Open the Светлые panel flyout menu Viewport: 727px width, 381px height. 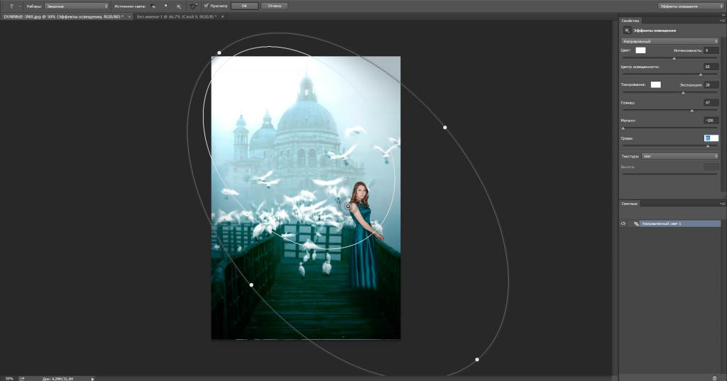point(722,204)
